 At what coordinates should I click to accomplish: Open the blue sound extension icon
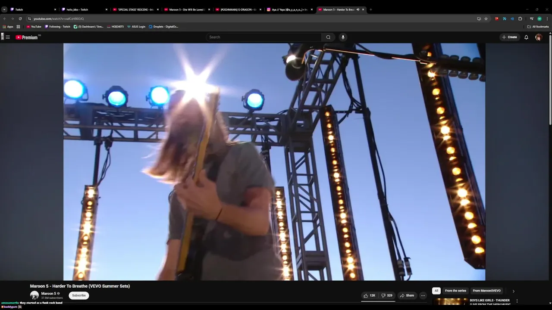coord(512,19)
